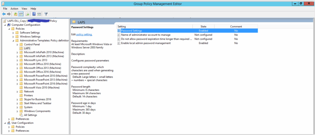Viewport: 315px width, 135px height.
Task: Sort list by State column header
Action: [203, 27]
